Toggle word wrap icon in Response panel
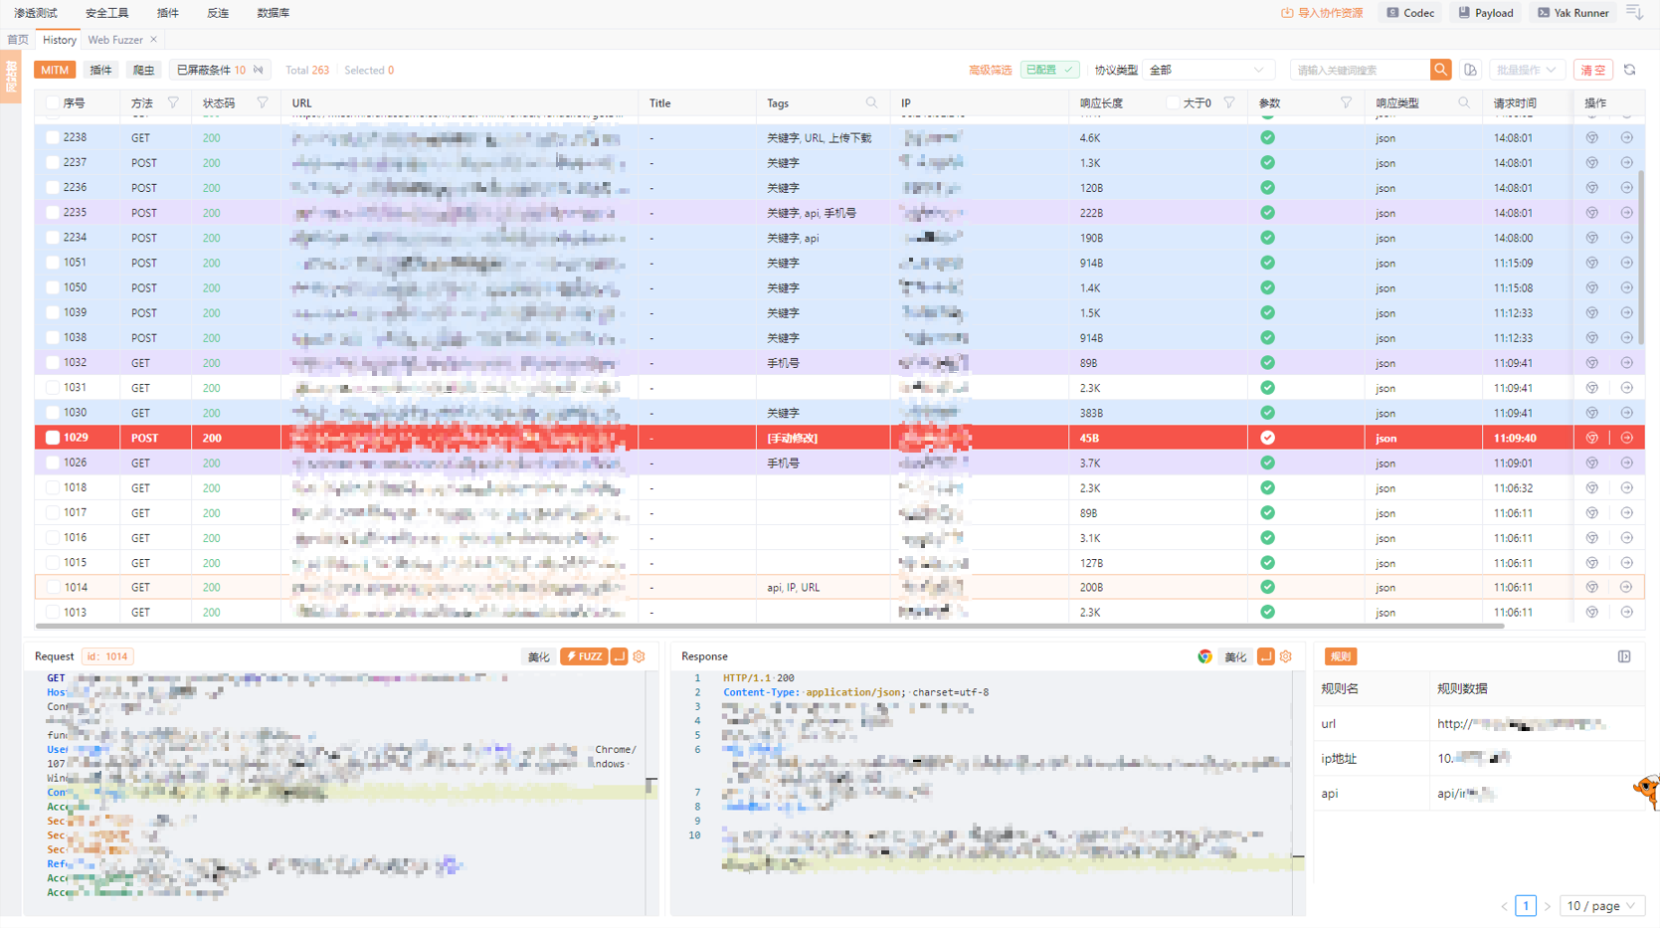Screen dimensions: 1660x928 pos(1265,656)
